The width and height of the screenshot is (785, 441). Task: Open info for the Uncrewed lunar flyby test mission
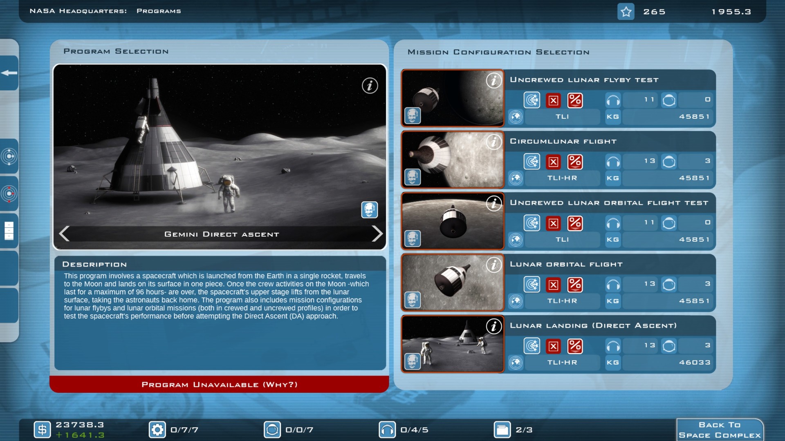click(x=494, y=81)
